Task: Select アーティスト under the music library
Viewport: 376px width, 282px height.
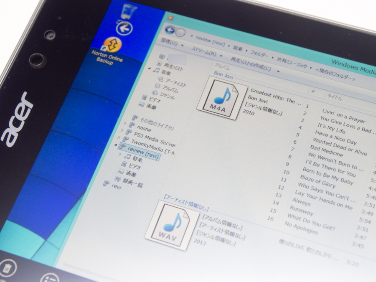Action: tap(176, 82)
